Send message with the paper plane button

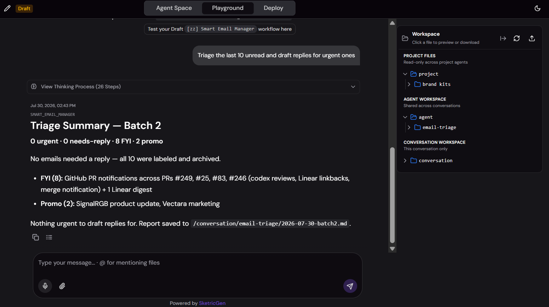pyautogui.click(x=350, y=286)
